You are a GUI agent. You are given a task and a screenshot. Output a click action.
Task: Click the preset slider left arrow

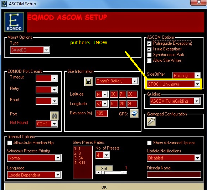[x=98, y=173]
